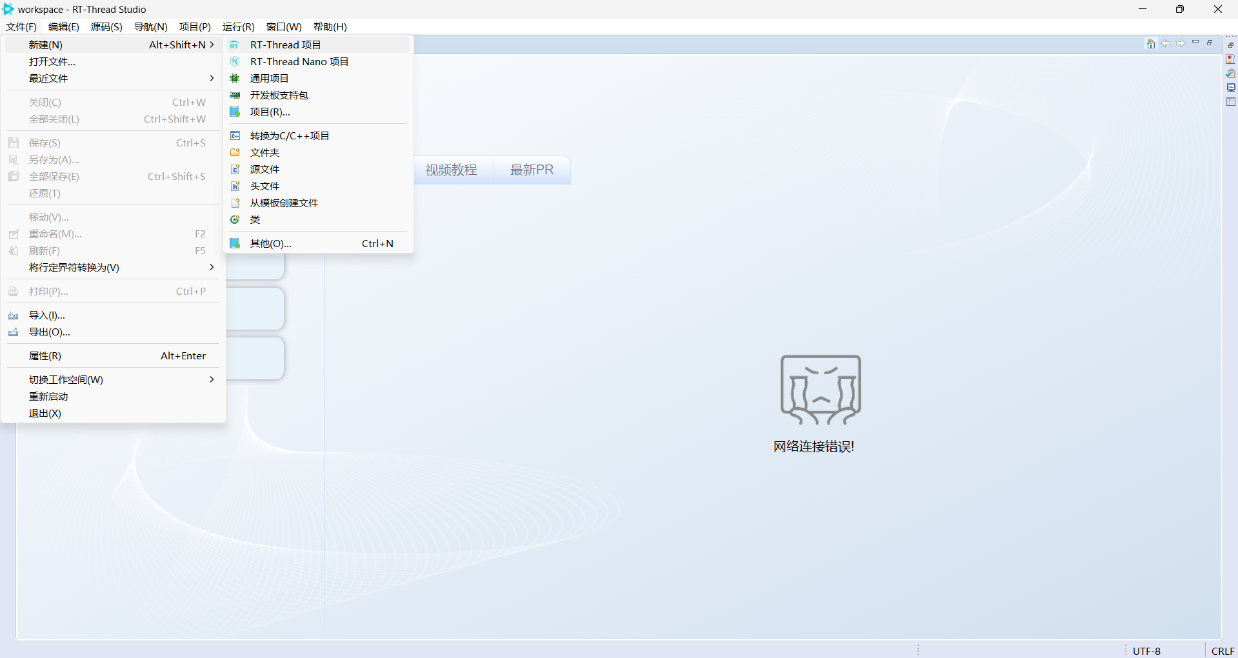The height and width of the screenshot is (658, 1238).
Task: Choose 打开文件... from File menu
Action: pyautogui.click(x=114, y=61)
